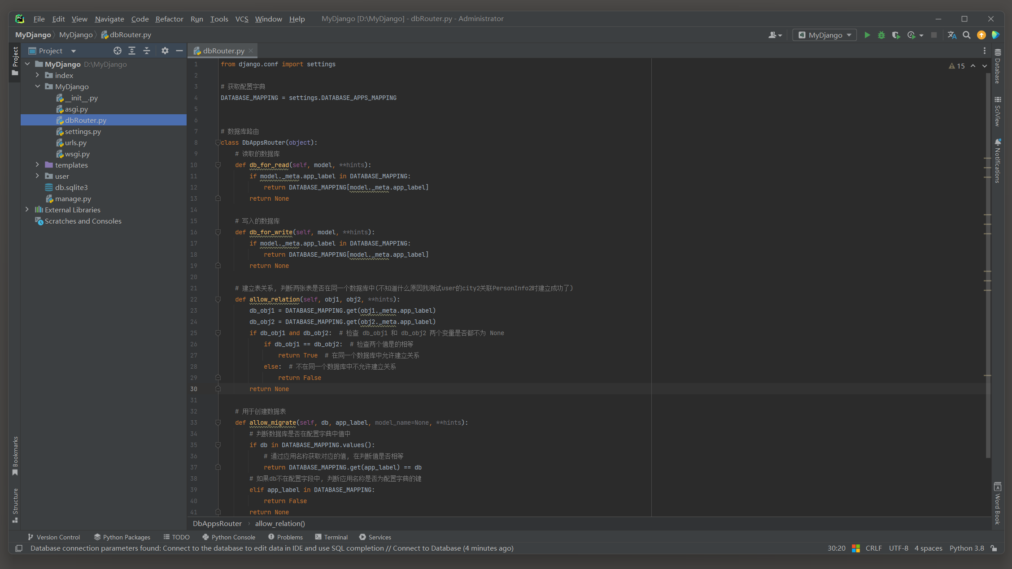Toggle tool windows quick access button
1012x569 pixels.
point(19,548)
